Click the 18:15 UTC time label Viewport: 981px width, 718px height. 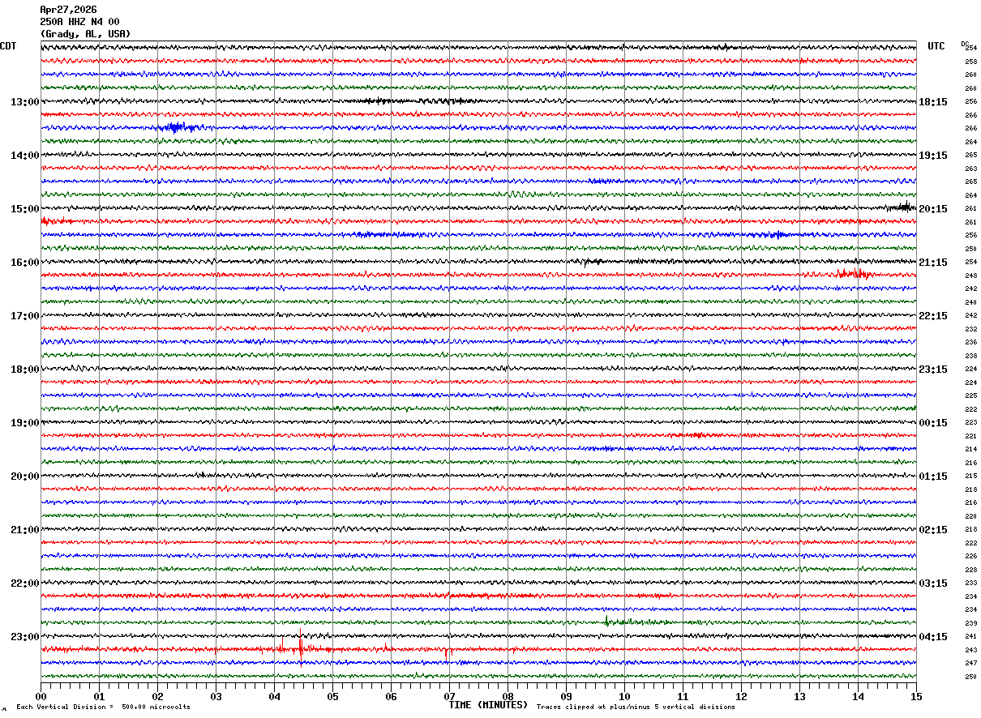pos(933,102)
